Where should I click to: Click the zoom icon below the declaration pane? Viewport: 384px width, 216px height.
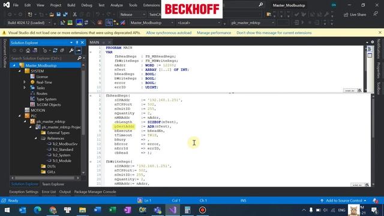359,91
